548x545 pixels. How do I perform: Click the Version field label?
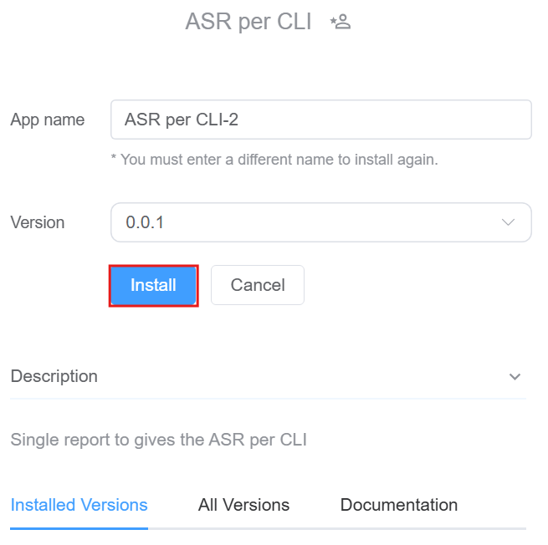tap(38, 222)
